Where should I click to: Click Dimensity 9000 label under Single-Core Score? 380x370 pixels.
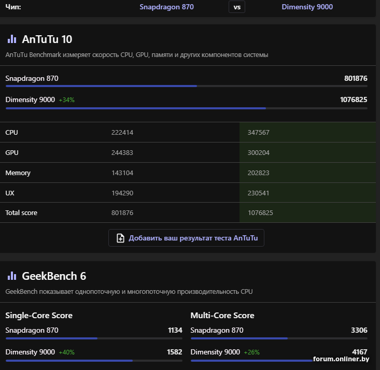(30, 352)
